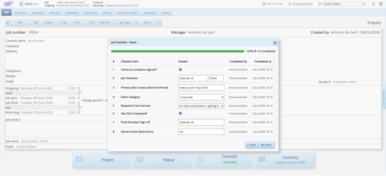Click the "Customer return" Goods in value
Viewport: 386px width, 176px height.
345,82
